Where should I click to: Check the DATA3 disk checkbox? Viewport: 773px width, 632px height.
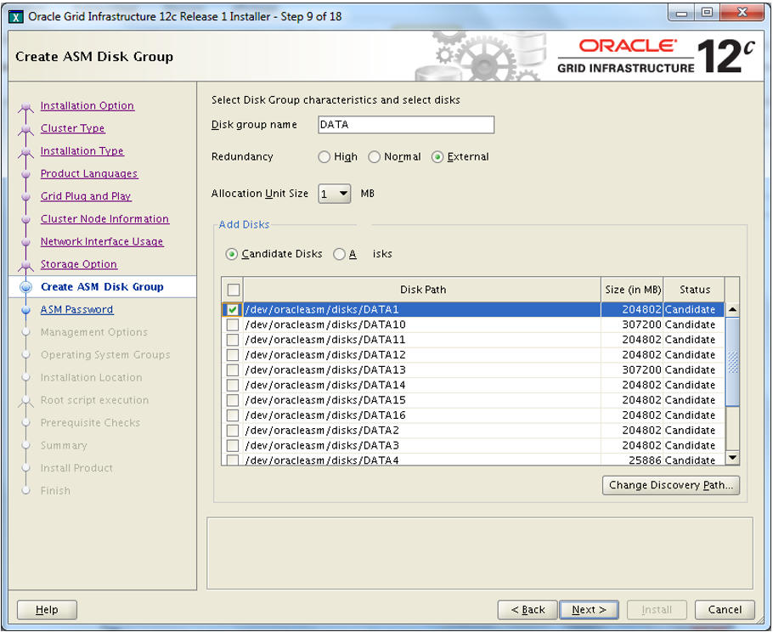tap(232, 446)
